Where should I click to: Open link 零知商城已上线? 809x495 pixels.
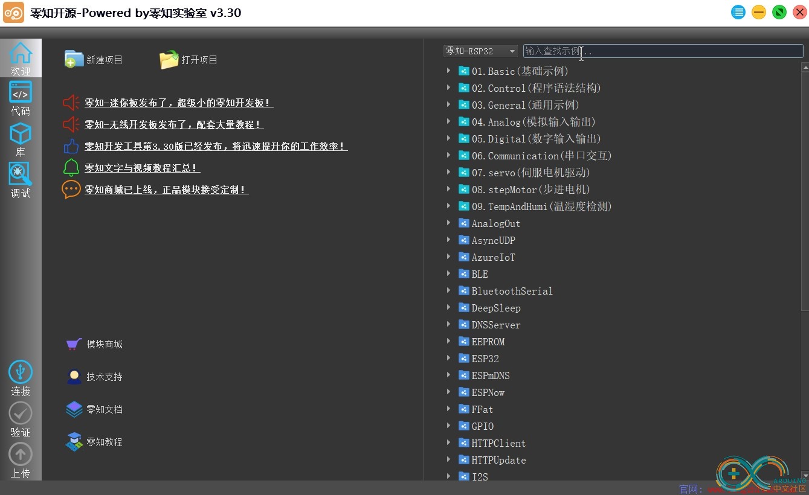166,190
